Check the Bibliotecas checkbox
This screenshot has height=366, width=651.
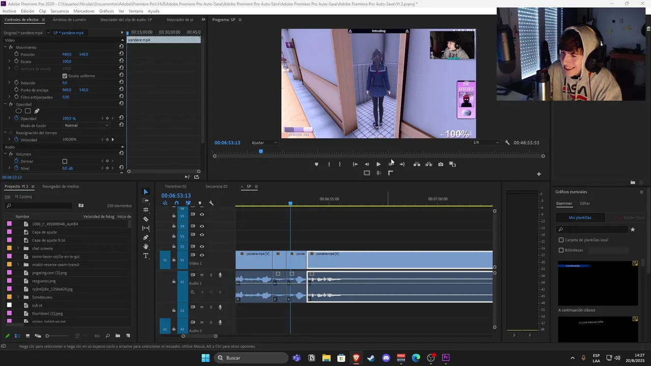[x=561, y=250]
